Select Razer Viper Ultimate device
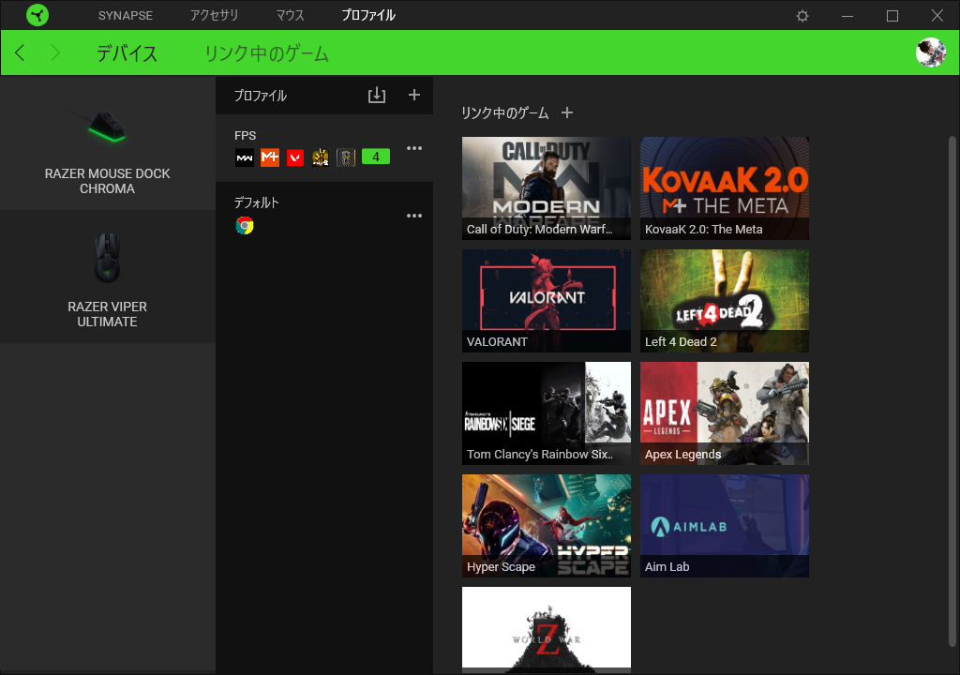The height and width of the screenshot is (675, 960). tap(107, 277)
